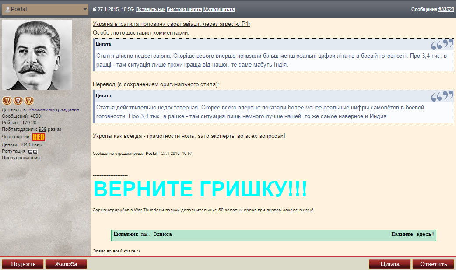Screen dimensions: 456x270
Task: Click the RED party badge
Action: point(39,137)
